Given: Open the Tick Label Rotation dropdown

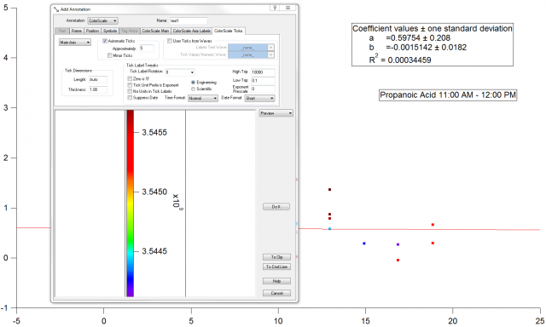Looking at the screenshot, I should pyautogui.click(x=180, y=72).
